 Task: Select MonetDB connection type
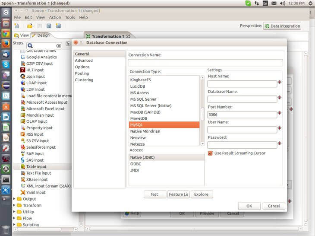pos(164,118)
